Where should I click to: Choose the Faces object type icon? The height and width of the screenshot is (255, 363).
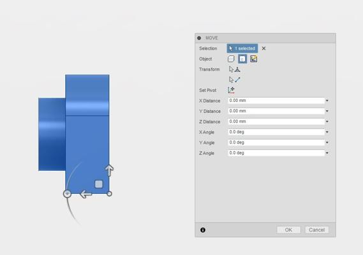click(231, 59)
